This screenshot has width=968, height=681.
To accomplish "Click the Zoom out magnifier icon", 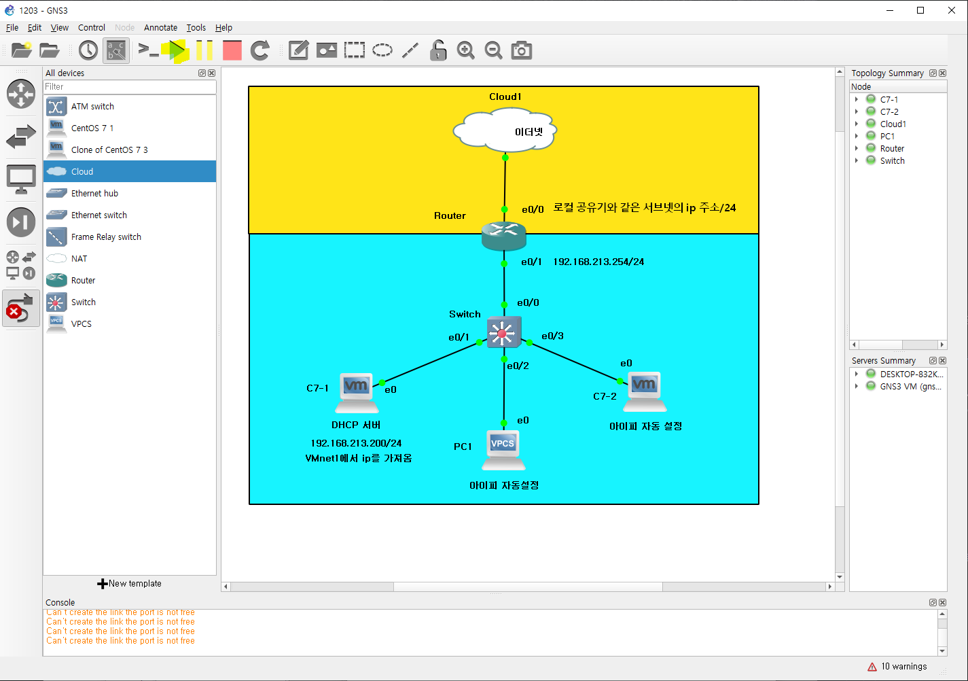I will click(x=494, y=50).
